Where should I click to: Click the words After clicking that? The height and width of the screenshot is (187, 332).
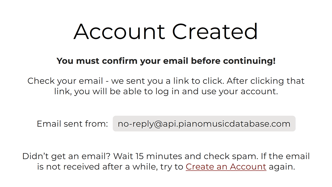point(266,81)
